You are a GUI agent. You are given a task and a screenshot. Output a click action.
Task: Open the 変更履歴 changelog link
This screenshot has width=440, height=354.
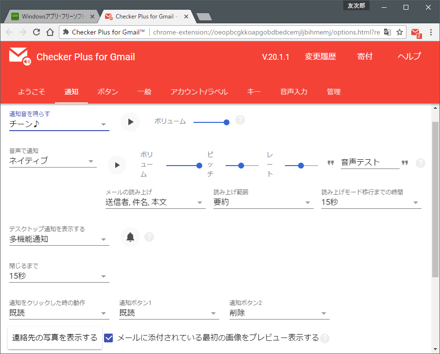point(321,56)
